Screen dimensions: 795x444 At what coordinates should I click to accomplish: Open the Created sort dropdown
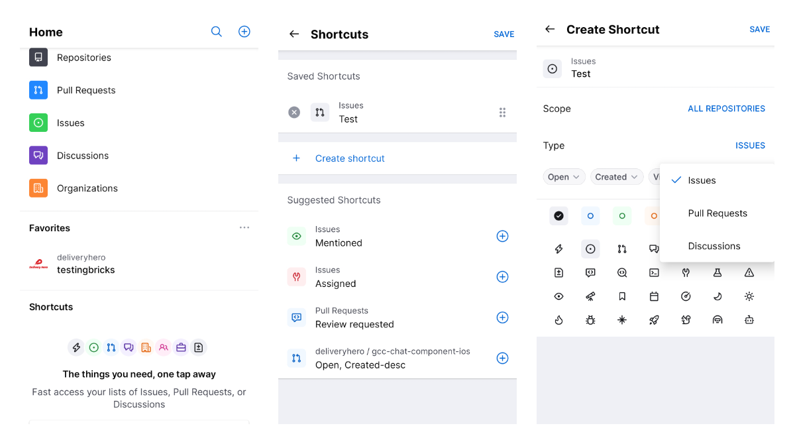(616, 176)
